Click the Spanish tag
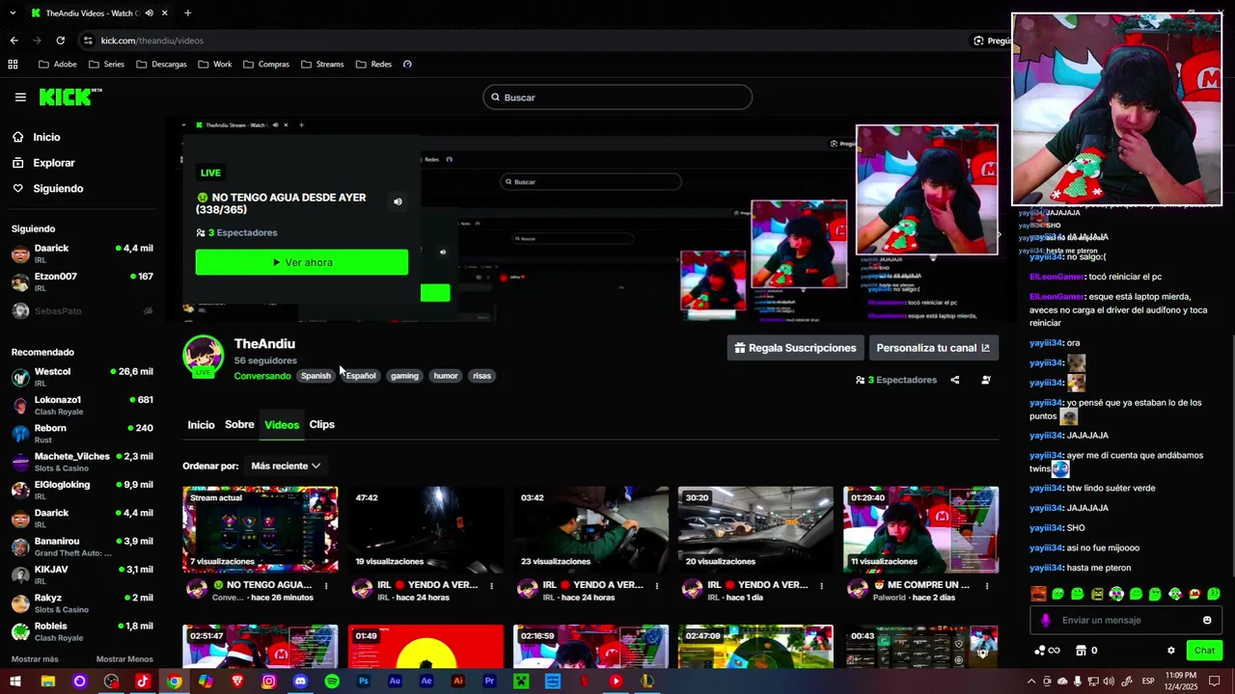1235x694 pixels. [x=316, y=376]
